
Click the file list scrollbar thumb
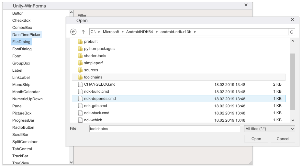pyautogui.click(x=293, y=82)
